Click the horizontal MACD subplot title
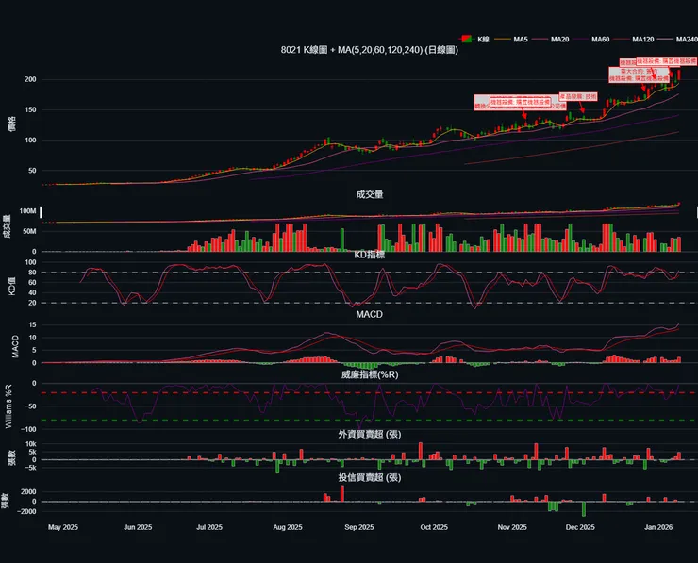Screen dimensions: 698x563 tap(370, 315)
